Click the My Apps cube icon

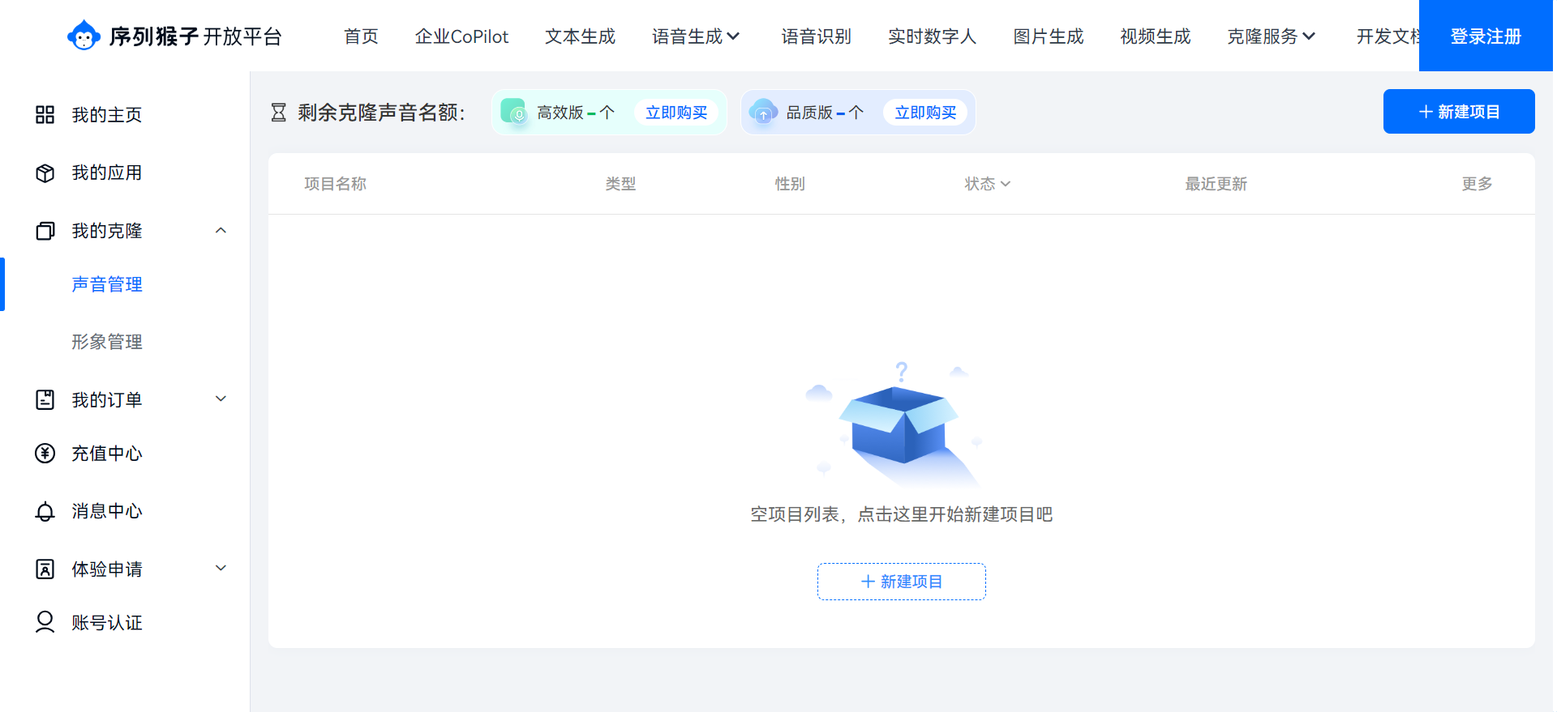[45, 173]
